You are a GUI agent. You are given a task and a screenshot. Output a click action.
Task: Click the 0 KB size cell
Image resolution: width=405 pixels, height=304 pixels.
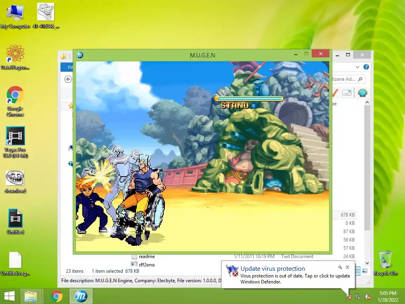350,223
